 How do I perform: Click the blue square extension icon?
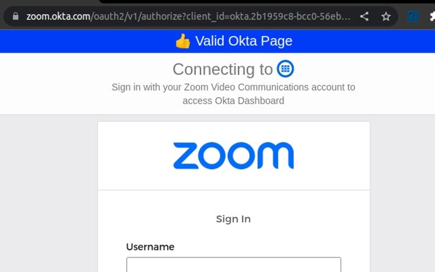[413, 17]
